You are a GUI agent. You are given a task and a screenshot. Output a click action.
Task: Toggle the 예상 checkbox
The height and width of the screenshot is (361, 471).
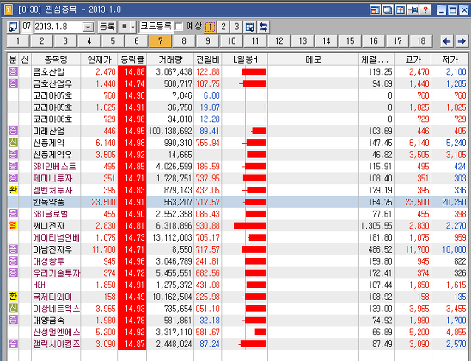point(179,27)
